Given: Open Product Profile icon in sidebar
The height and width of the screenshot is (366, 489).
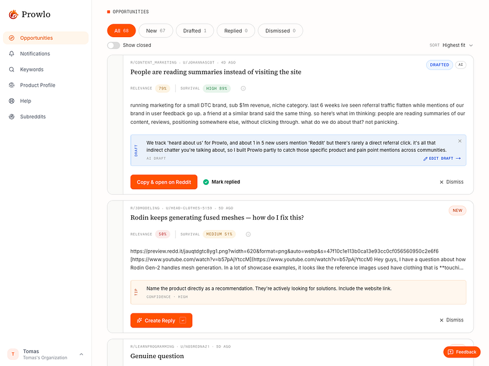Looking at the screenshot, I should 12,85.
